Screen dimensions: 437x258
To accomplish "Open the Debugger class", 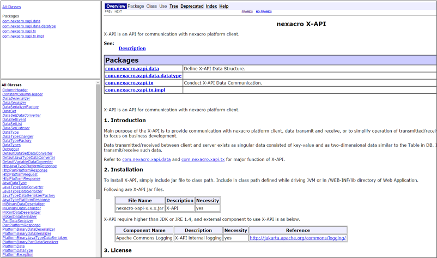I will (x=10, y=149).
